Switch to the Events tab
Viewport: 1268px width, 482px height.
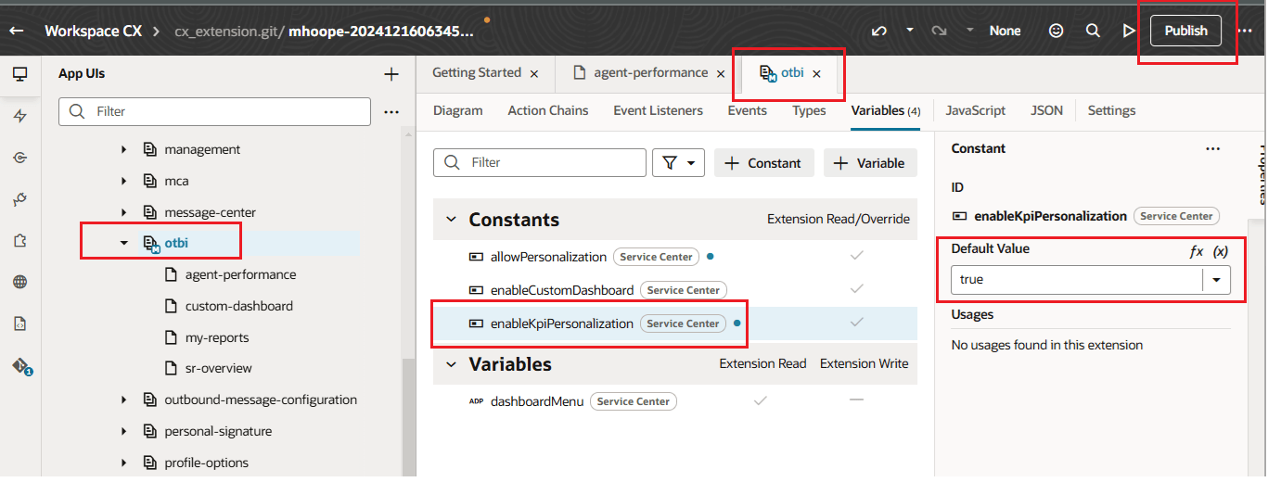point(747,110)
